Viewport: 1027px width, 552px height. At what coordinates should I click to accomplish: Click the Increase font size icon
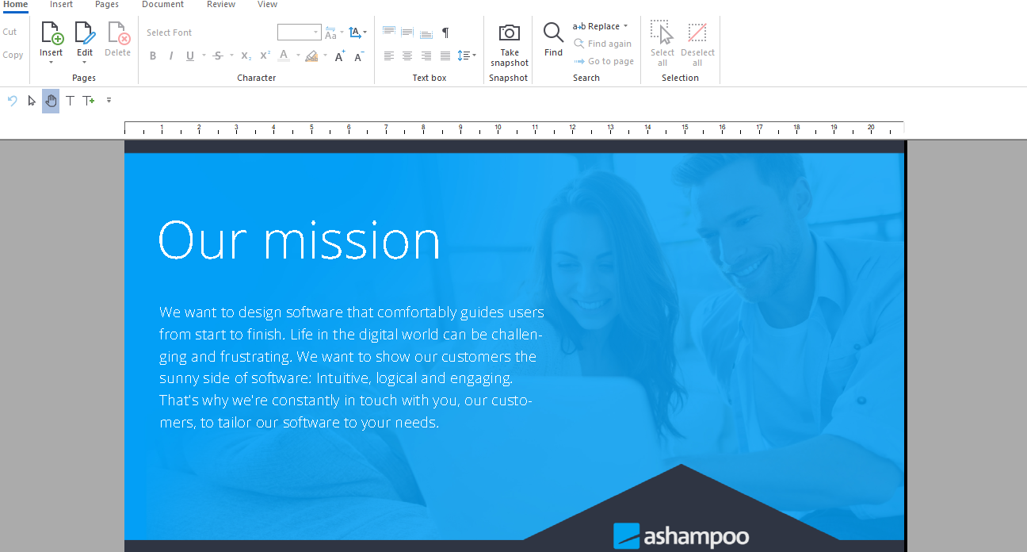[339, 56]
